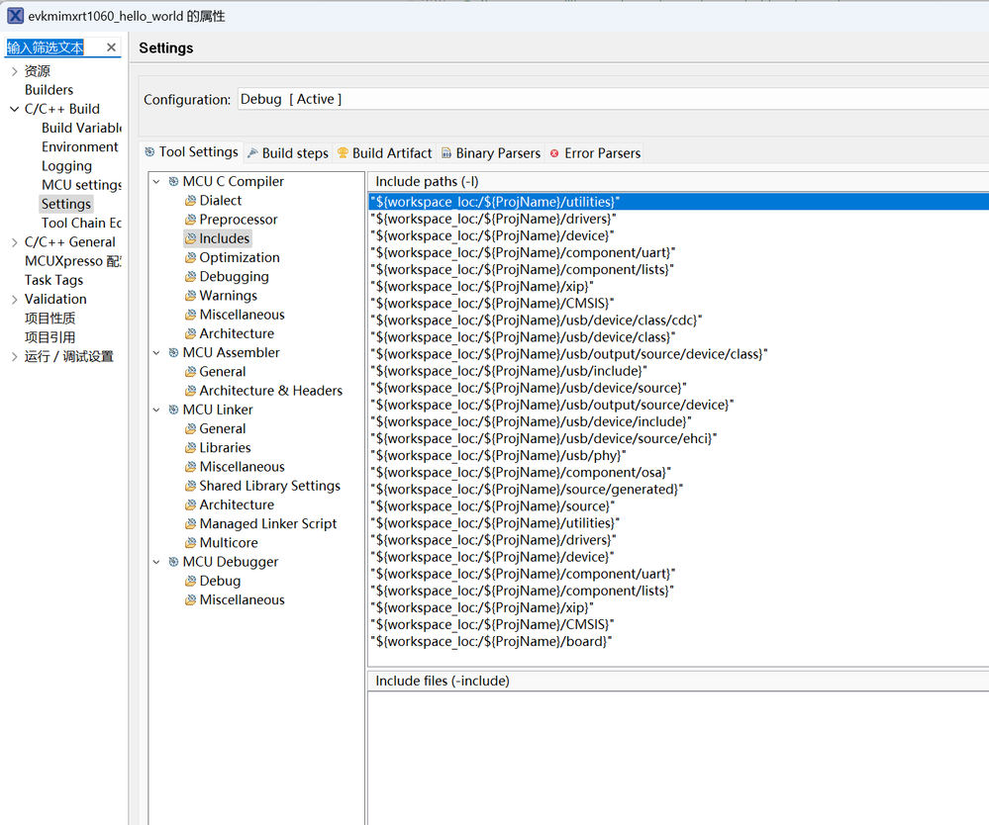The height and width of the screenshot is (825, 989).
Task: Click the MCU Linker tool icon
Action: point(173,410)
